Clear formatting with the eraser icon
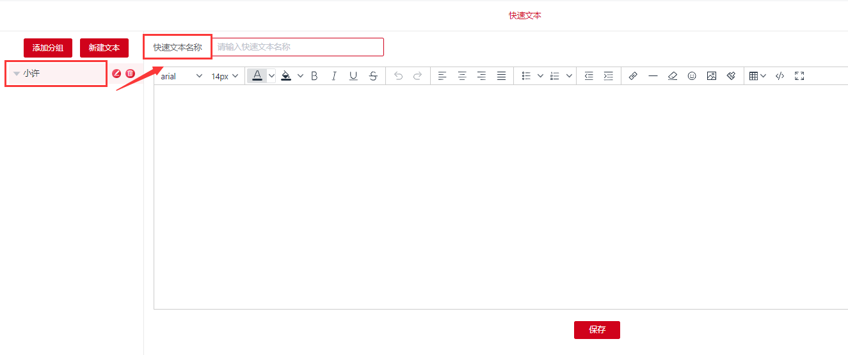Viewport: 848px width, 355px height. tap(672, 76)
